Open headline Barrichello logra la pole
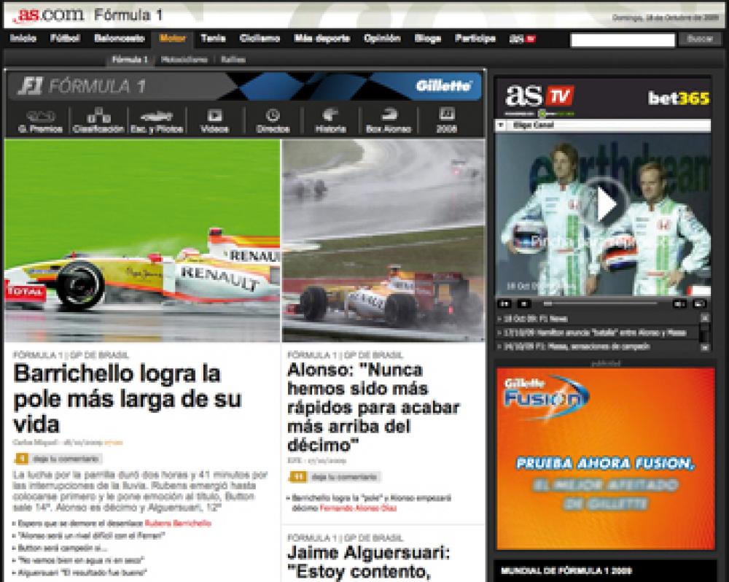The image size is (729, 582). (x=128, y=398)
